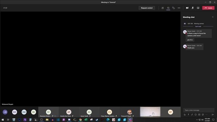Show hidden system tray icons
Screen dimensions: 217x122
tap(197, 120)
